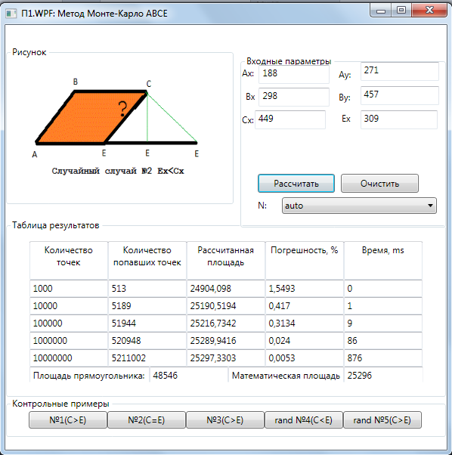Select area cell 25216,7342

(x=226, y=323)
